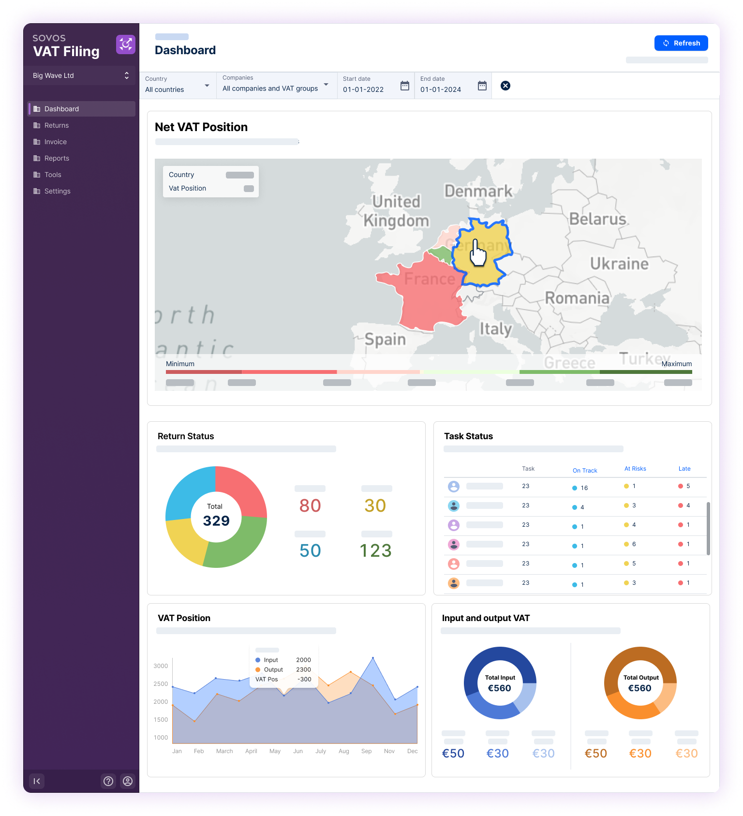Open the Start date calendar picker
This screenshot has width=743, height=816.
(405, 86)
